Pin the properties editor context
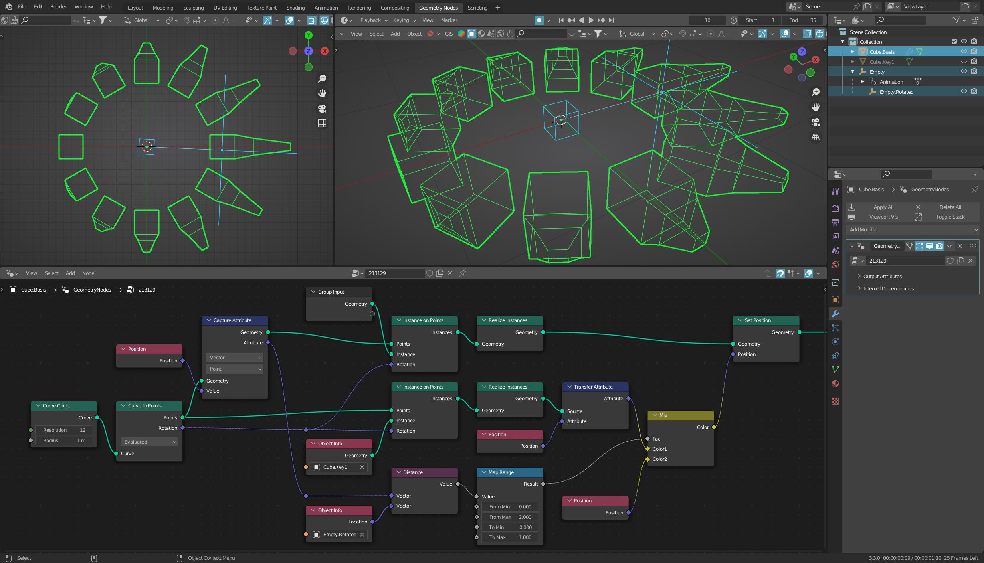Screen dimensions: 984x563 (975, 189)
